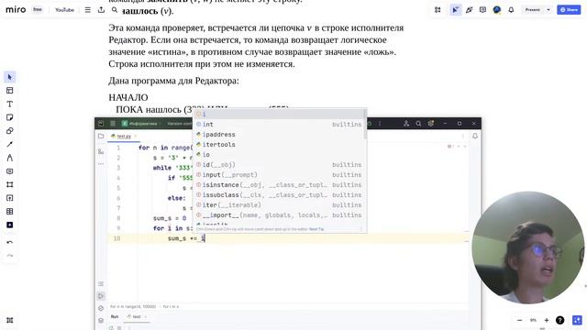Choose 'issubclass' from autocomplete list
The image size is (587, 330).
[x=279, y=195]
